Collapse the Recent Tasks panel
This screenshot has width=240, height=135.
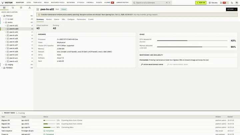2,113
